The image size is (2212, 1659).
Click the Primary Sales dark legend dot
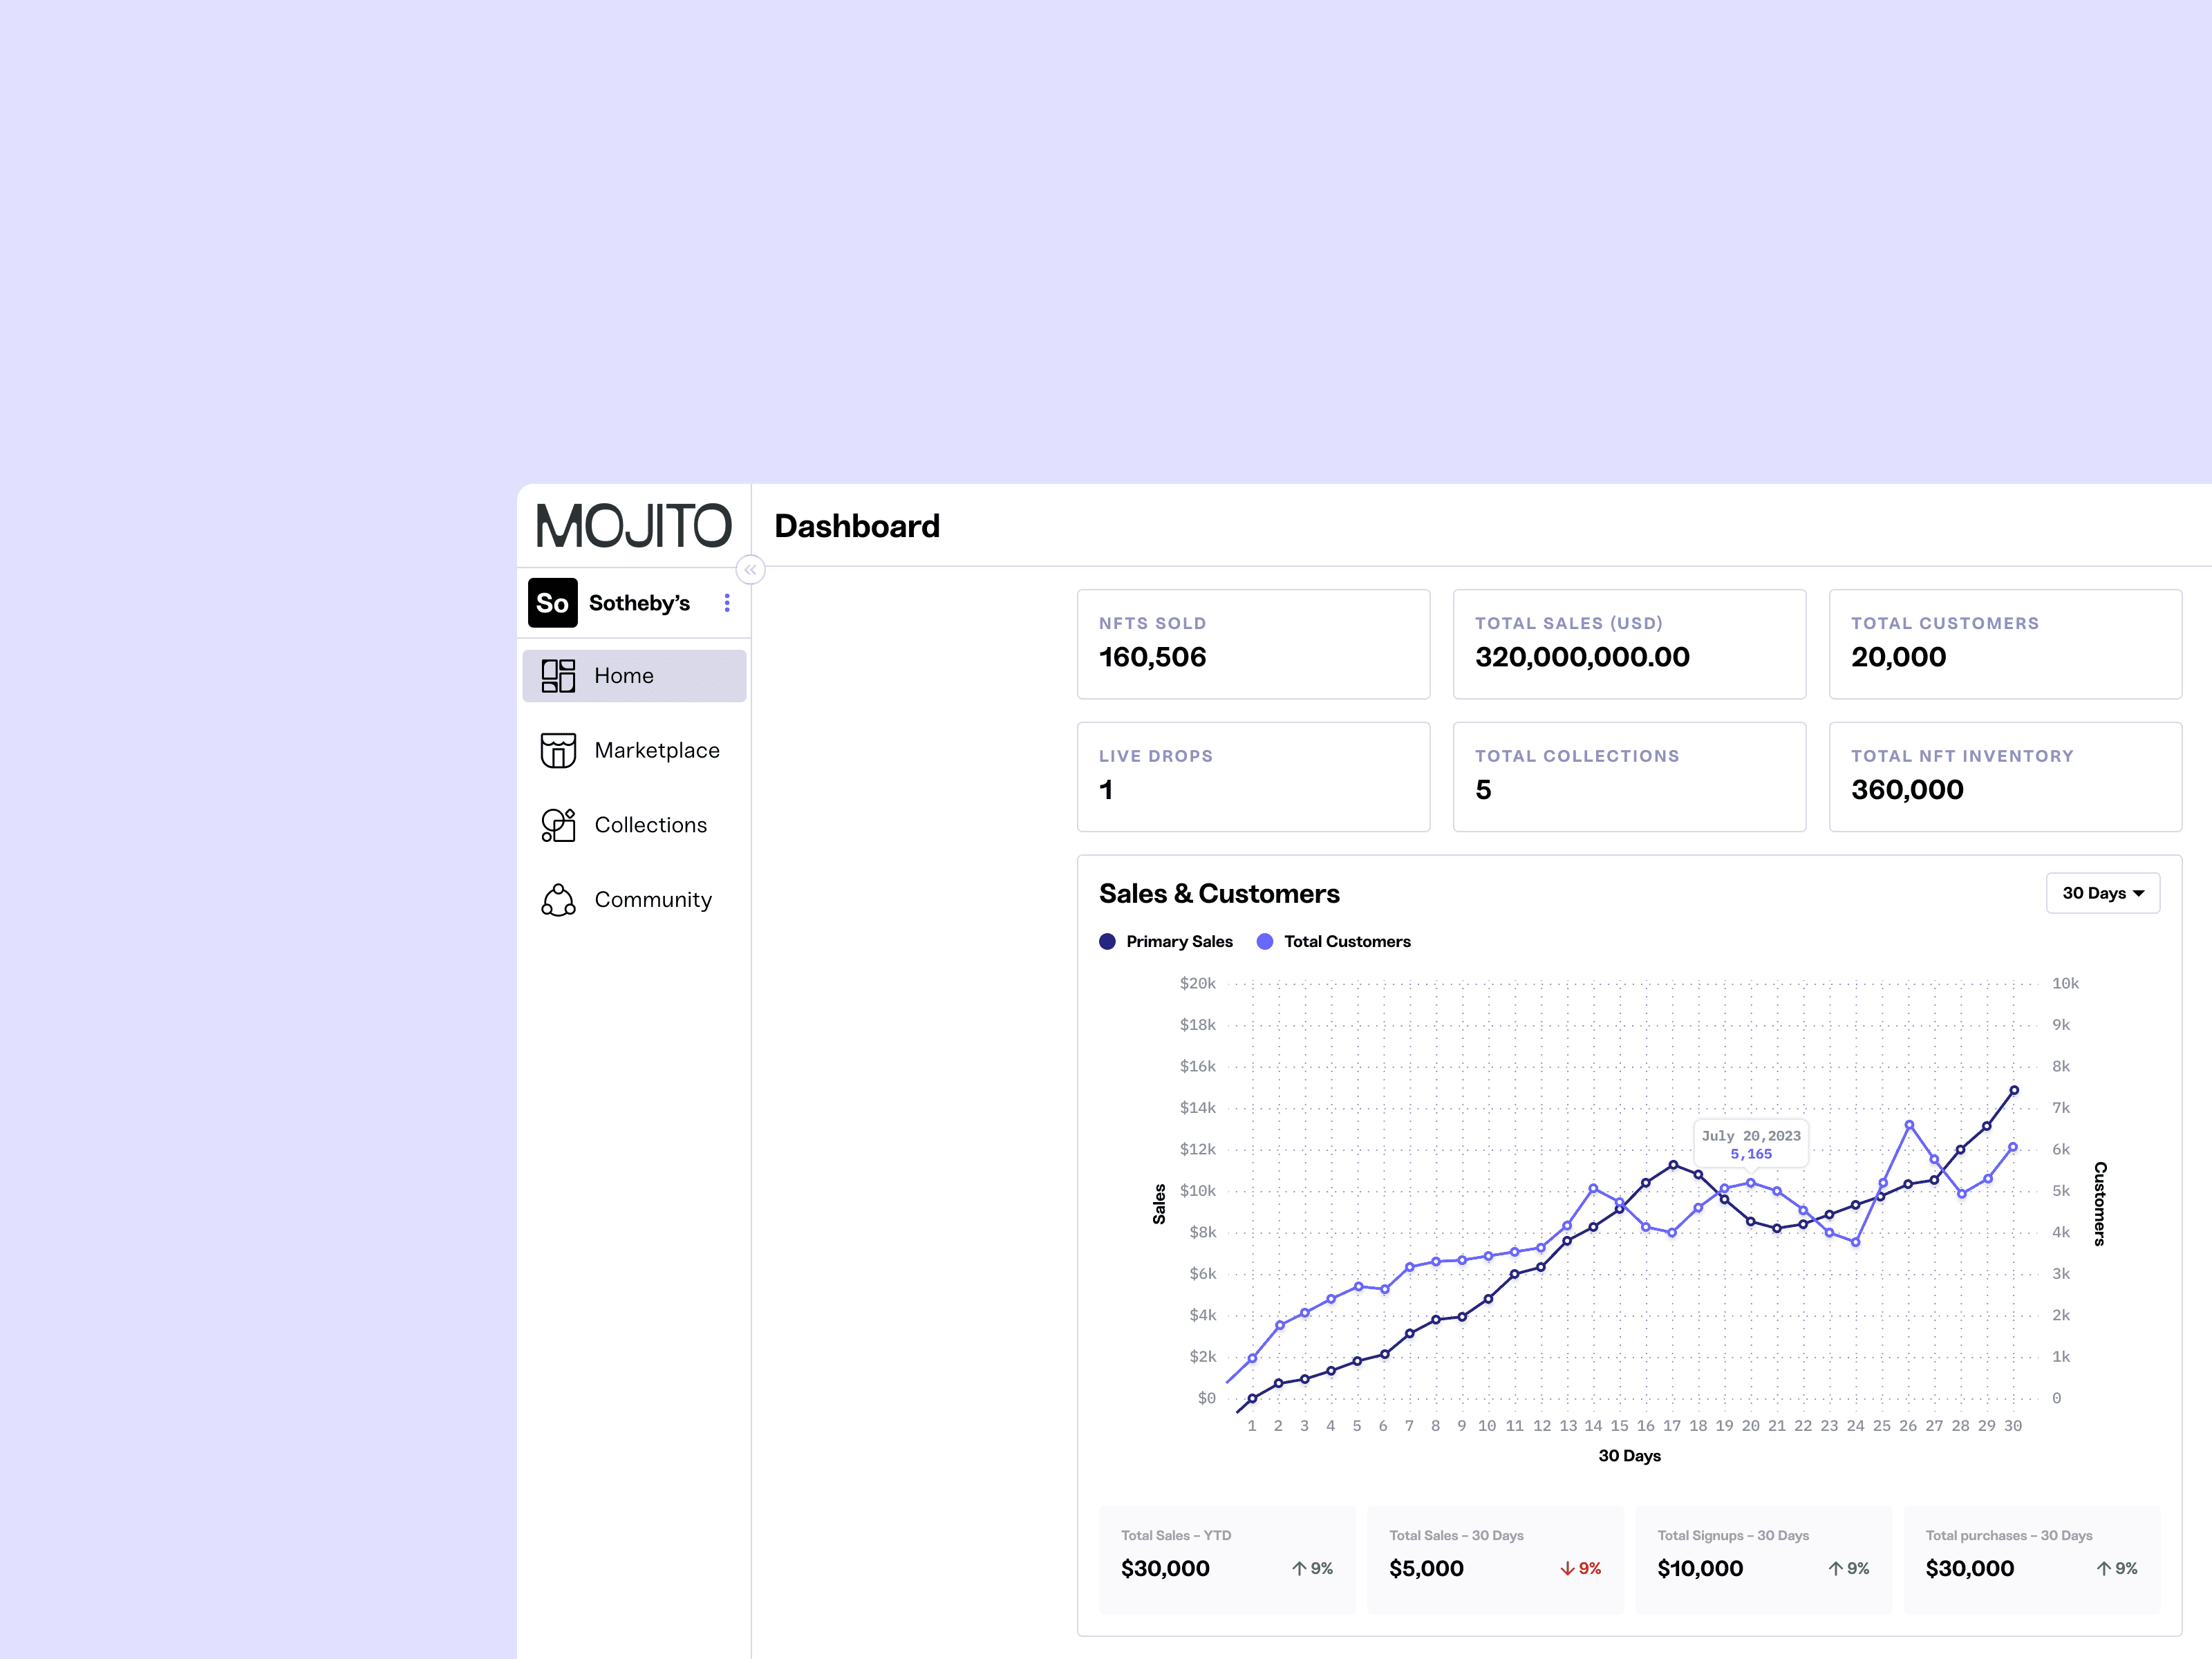tap(1107, 942)
